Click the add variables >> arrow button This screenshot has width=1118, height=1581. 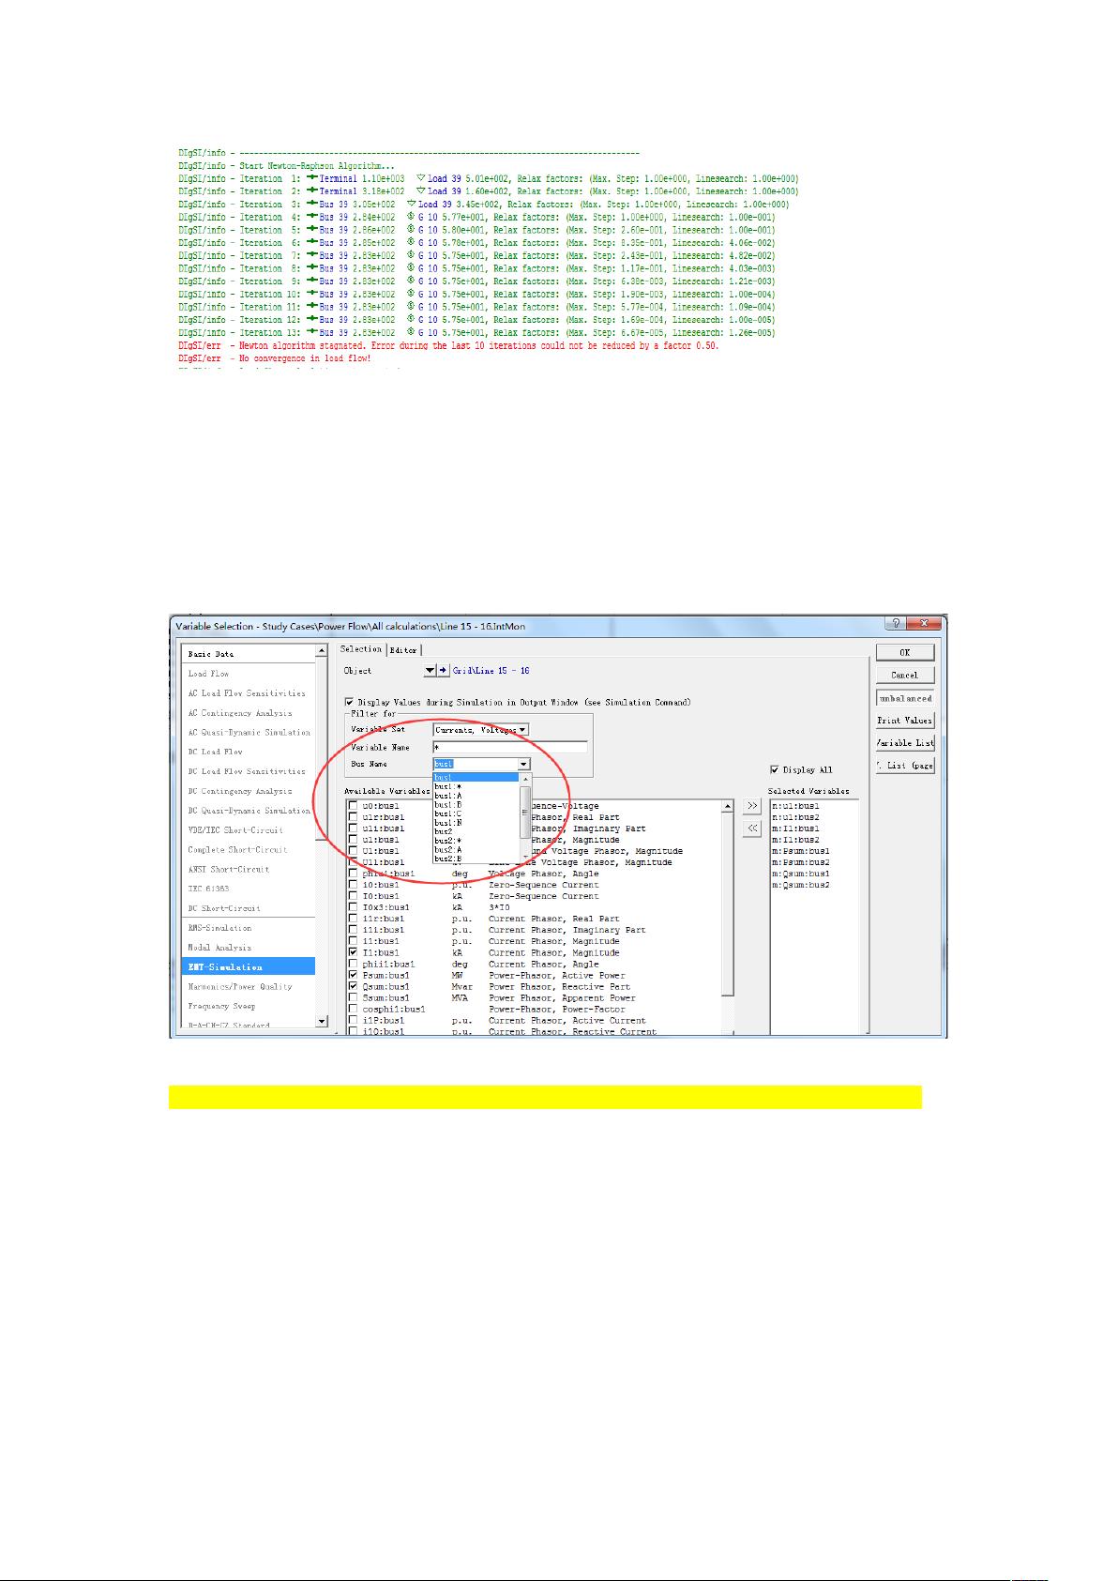tap(752, 806)
